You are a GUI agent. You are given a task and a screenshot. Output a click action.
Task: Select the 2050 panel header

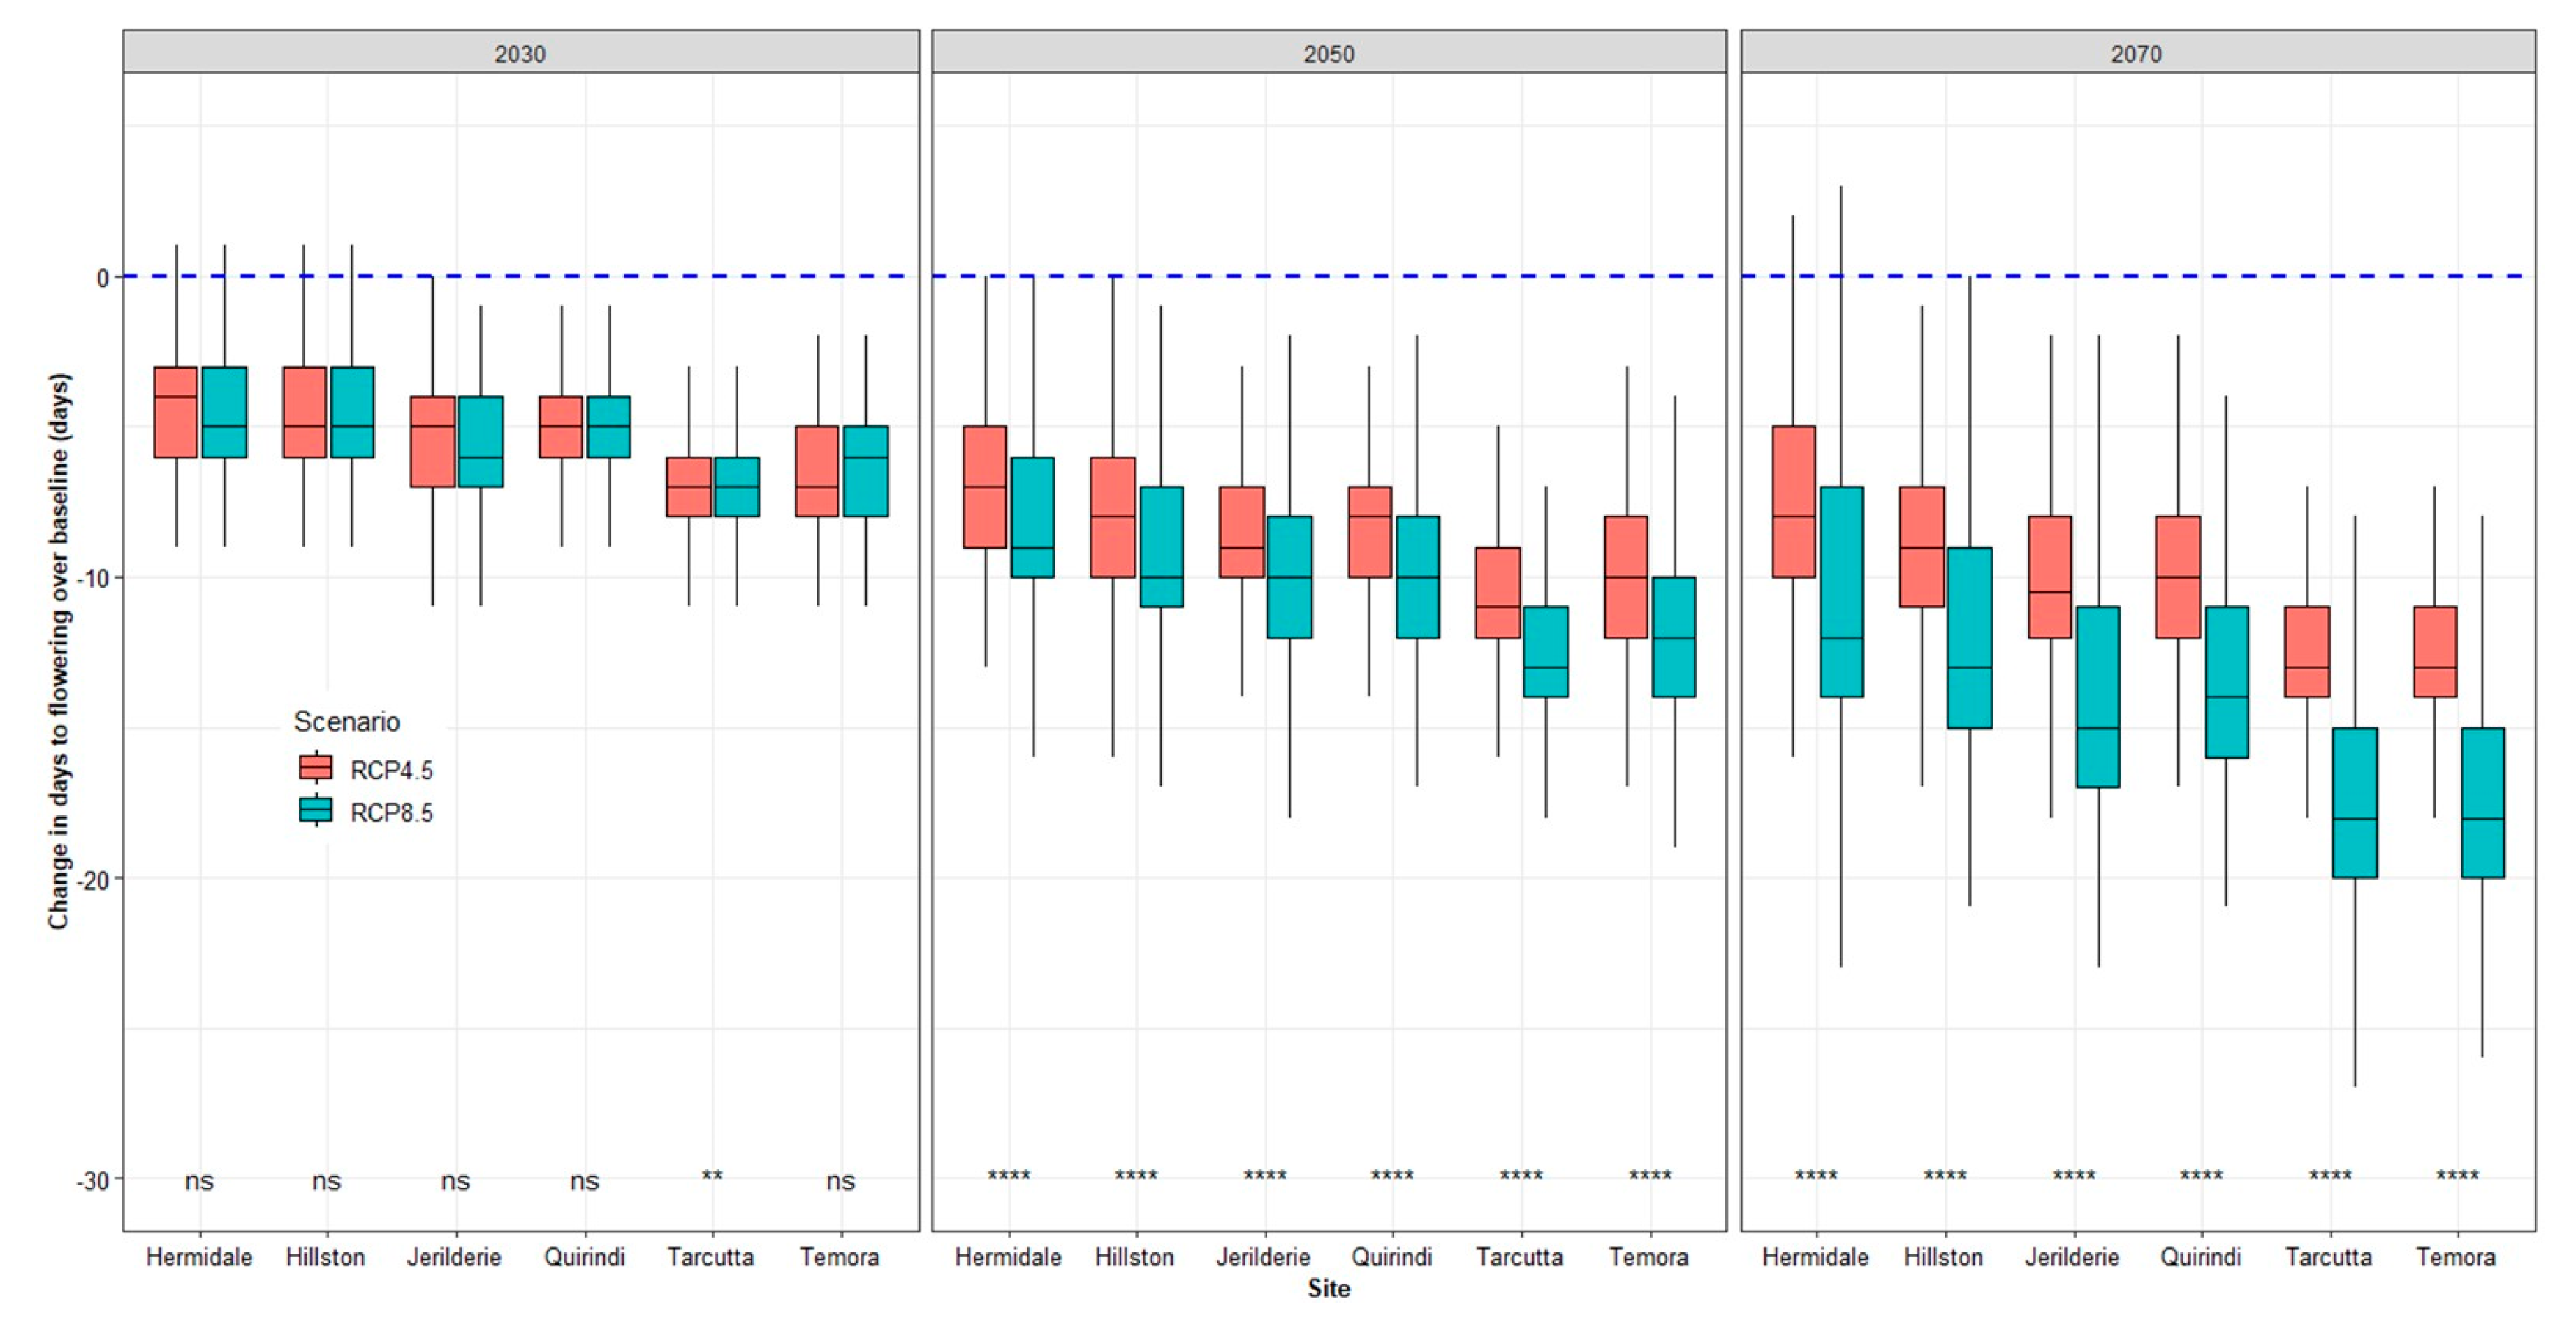(1328, 53)
